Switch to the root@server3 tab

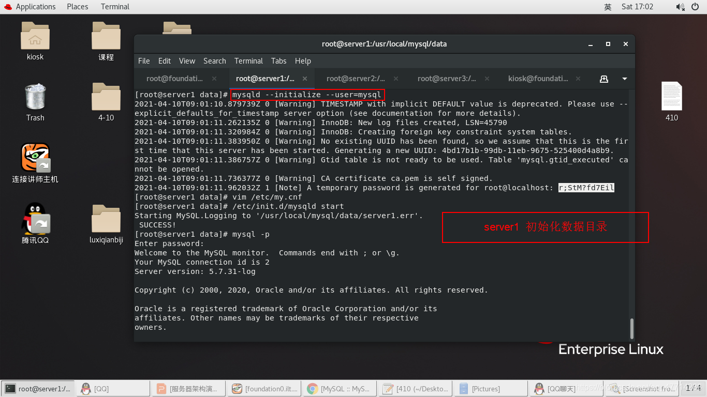point(447,79)
